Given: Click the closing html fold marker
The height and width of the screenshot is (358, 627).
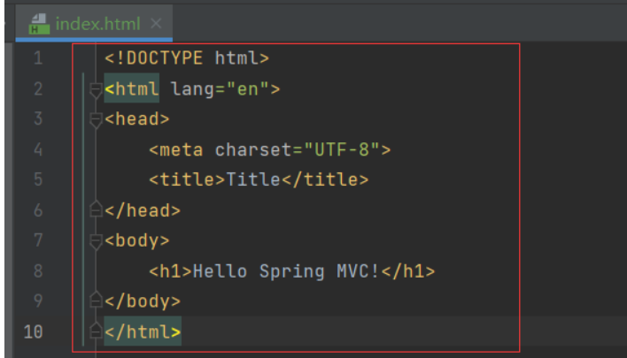Looking at the screenshot, I should [x=96, y=330].
